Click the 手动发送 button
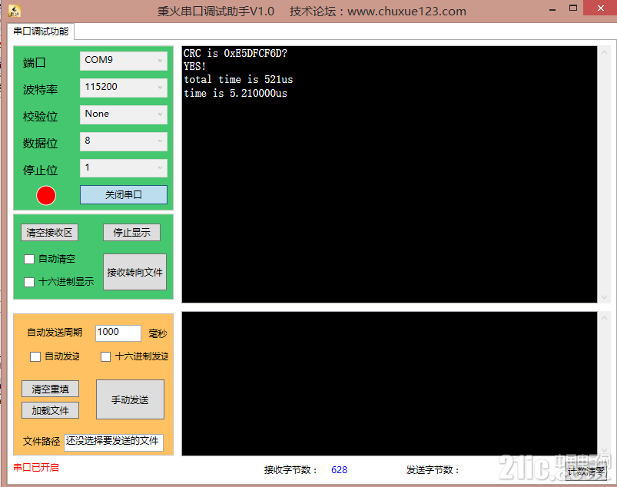Viewport: 617px width, 487px height. click(131, 399)
